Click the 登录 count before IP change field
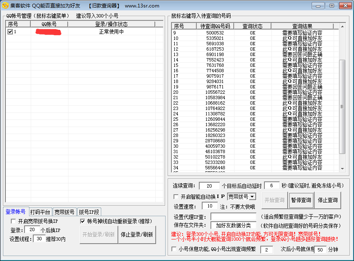 click(32, 229)
